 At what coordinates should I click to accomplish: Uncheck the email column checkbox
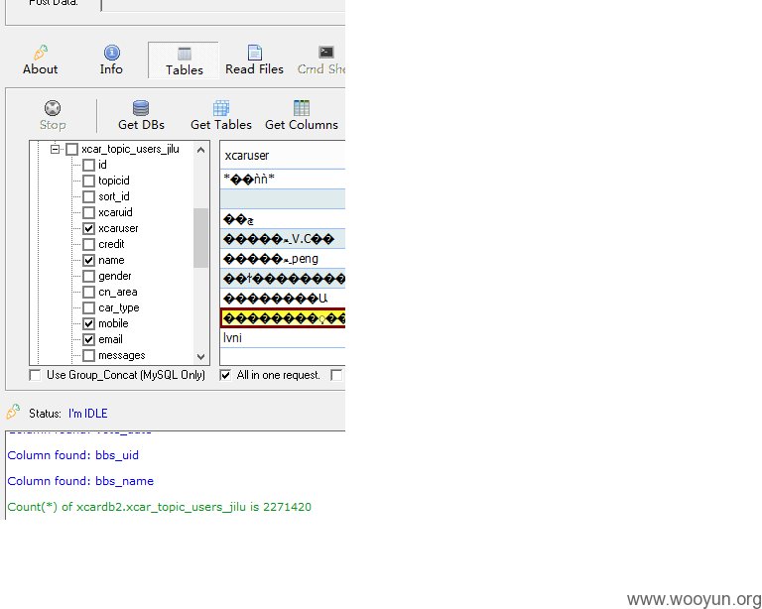[x=88, y=339]
